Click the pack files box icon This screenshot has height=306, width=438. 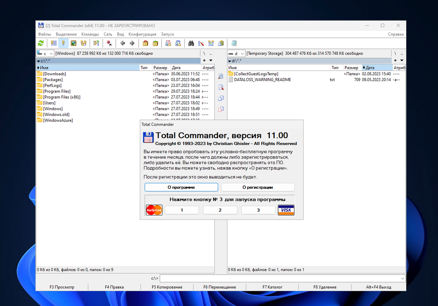click(x=145, y=43)
